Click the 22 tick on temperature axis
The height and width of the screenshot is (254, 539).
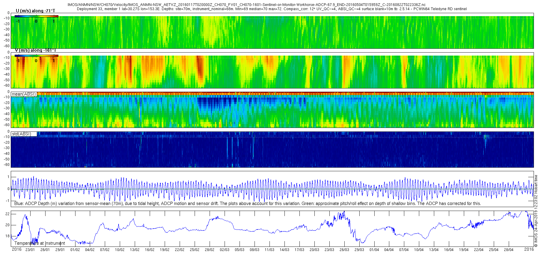(7, 214)
